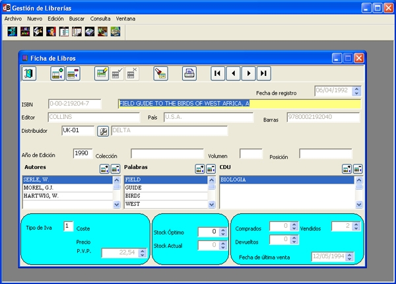
Task: Click the Fecha de registro spinner
Action: (x=357, y=91)
